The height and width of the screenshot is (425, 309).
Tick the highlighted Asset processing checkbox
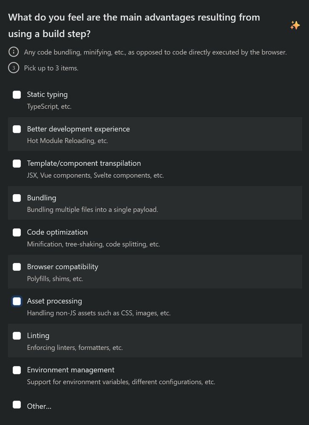click(x=17, y=301)
